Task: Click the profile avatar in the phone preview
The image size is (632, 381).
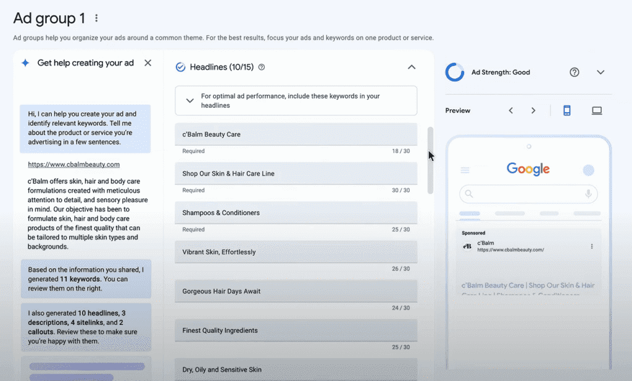Action: [588, 170]
